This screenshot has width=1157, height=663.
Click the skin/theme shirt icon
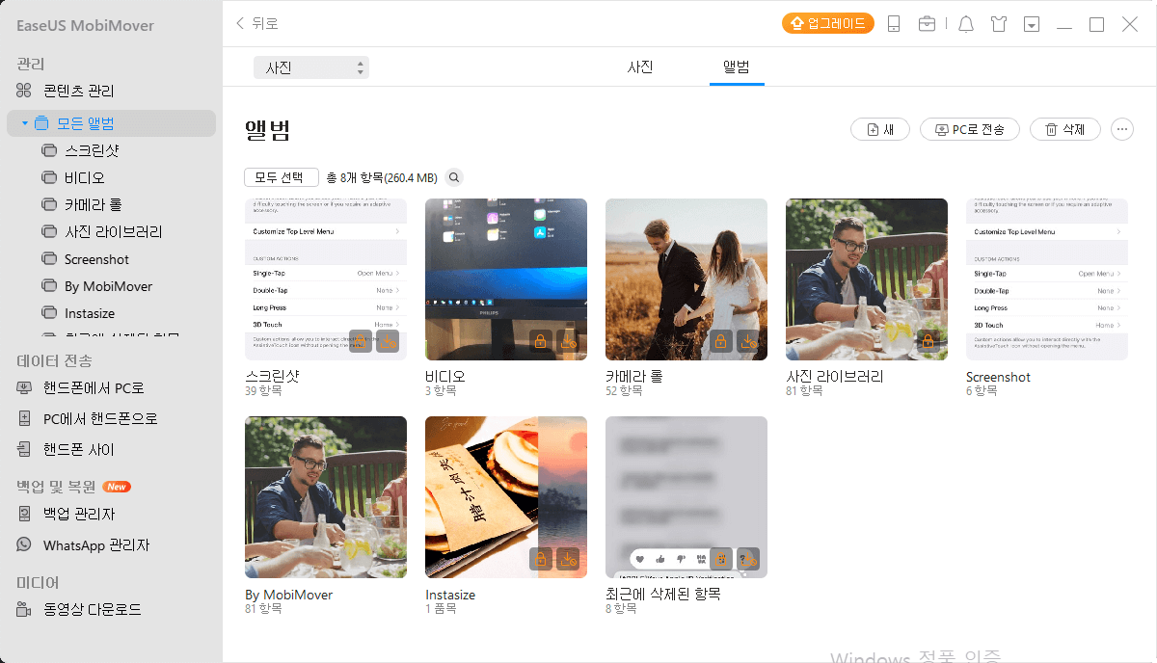click(999, 23)
